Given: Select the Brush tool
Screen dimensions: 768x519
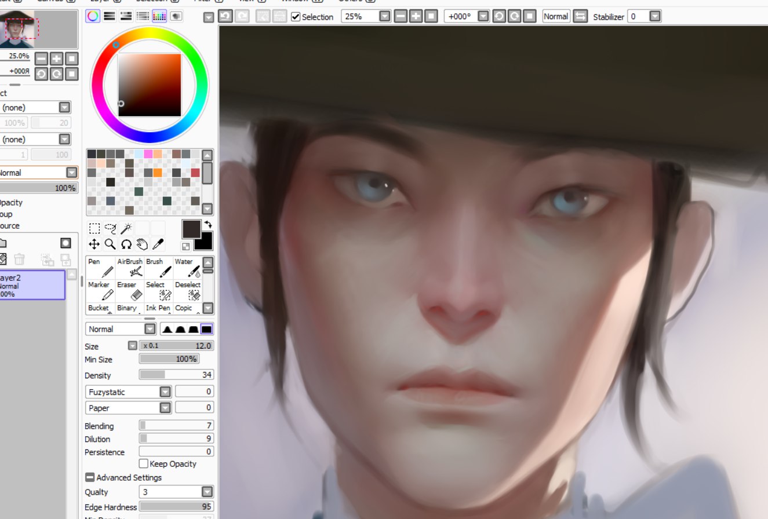Looking at the screenshot, I should click(159, 268).
